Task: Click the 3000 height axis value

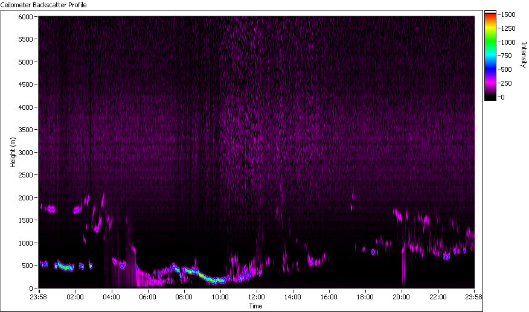Action: (25, 153)
